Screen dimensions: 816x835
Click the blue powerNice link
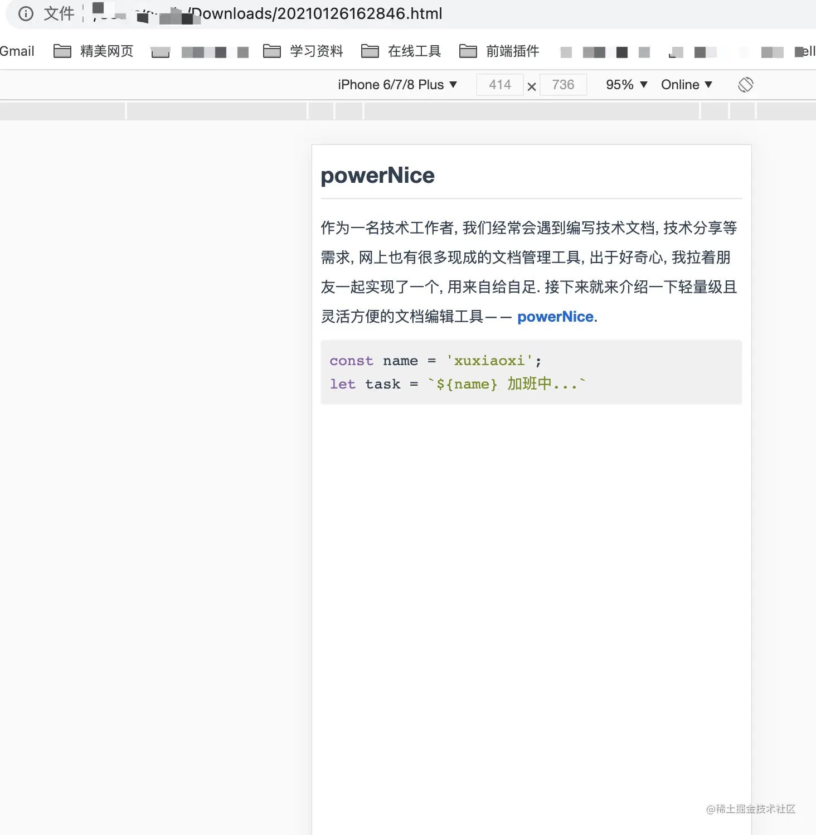555,317
